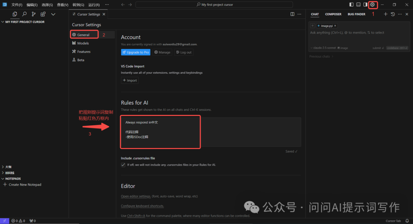Click the Log out button
Image resolution: width=413 pixels, height=224 pixels.
[184, 52]
